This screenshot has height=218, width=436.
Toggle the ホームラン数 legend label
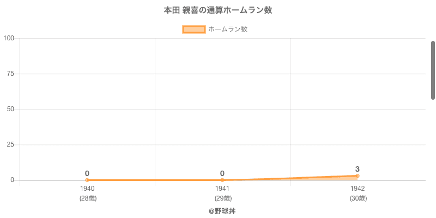[228, 29]
